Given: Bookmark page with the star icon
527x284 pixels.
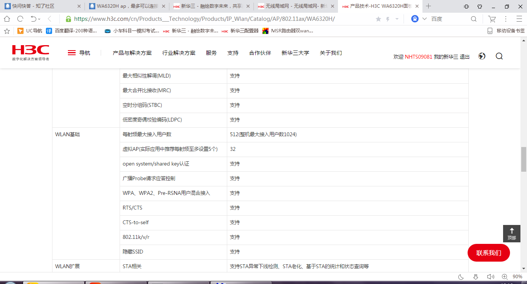Looking at the screenshot, I should point(378,19).
